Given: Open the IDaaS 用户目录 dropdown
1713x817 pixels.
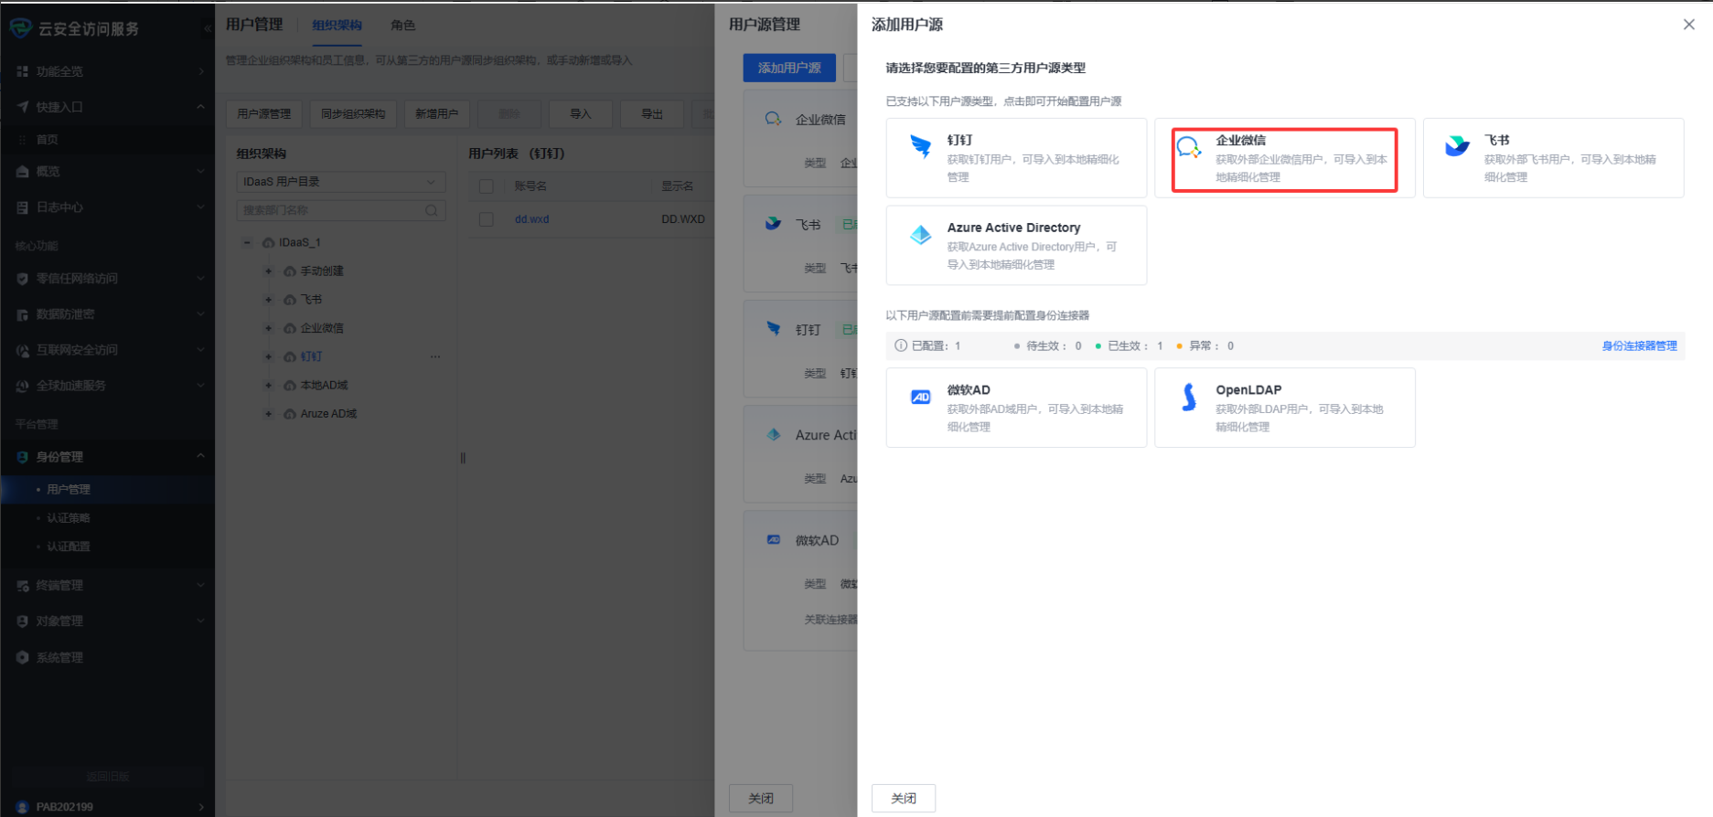Looking at the screenshot, I should 340,182.
